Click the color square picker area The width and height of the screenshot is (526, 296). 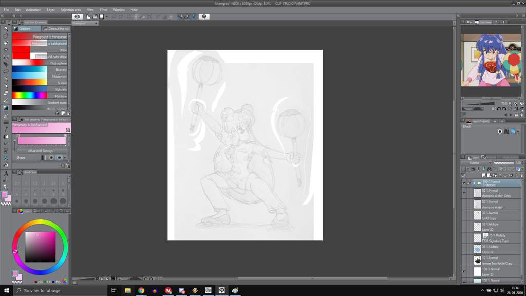40,247
